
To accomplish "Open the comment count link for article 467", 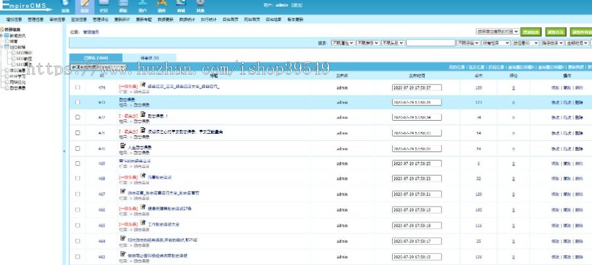I will (514, 194).
